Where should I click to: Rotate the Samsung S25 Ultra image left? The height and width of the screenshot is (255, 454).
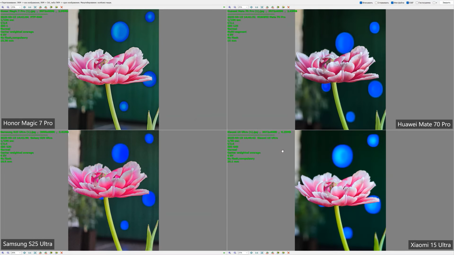(41, 253)
